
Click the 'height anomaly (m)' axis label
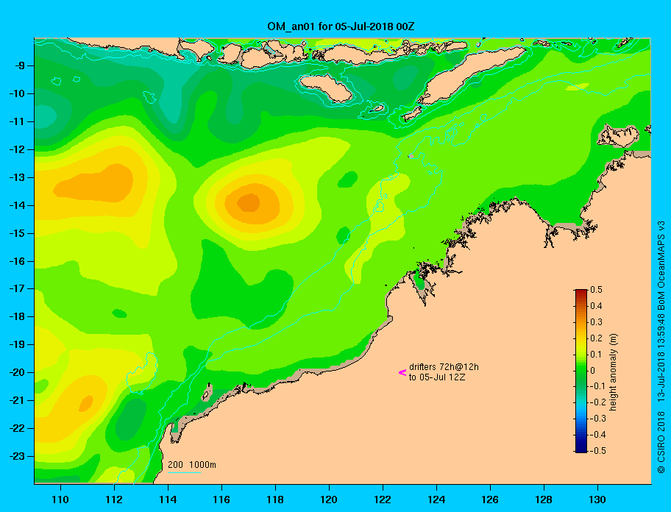pyautogui.click(x=613, y=372)
